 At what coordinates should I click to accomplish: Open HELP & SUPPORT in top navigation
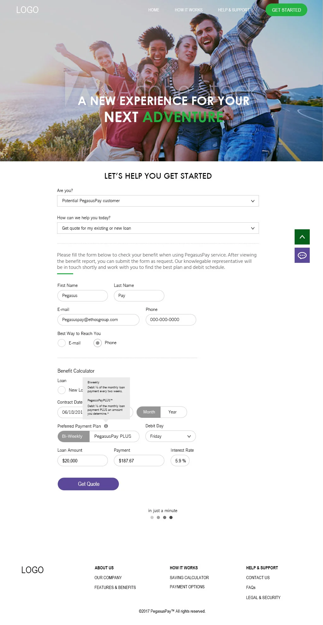click(233, 10)
